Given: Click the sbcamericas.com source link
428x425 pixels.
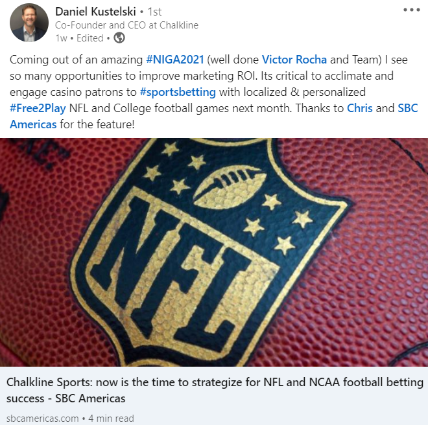Looking at the screenshot, I should point(42,418).
